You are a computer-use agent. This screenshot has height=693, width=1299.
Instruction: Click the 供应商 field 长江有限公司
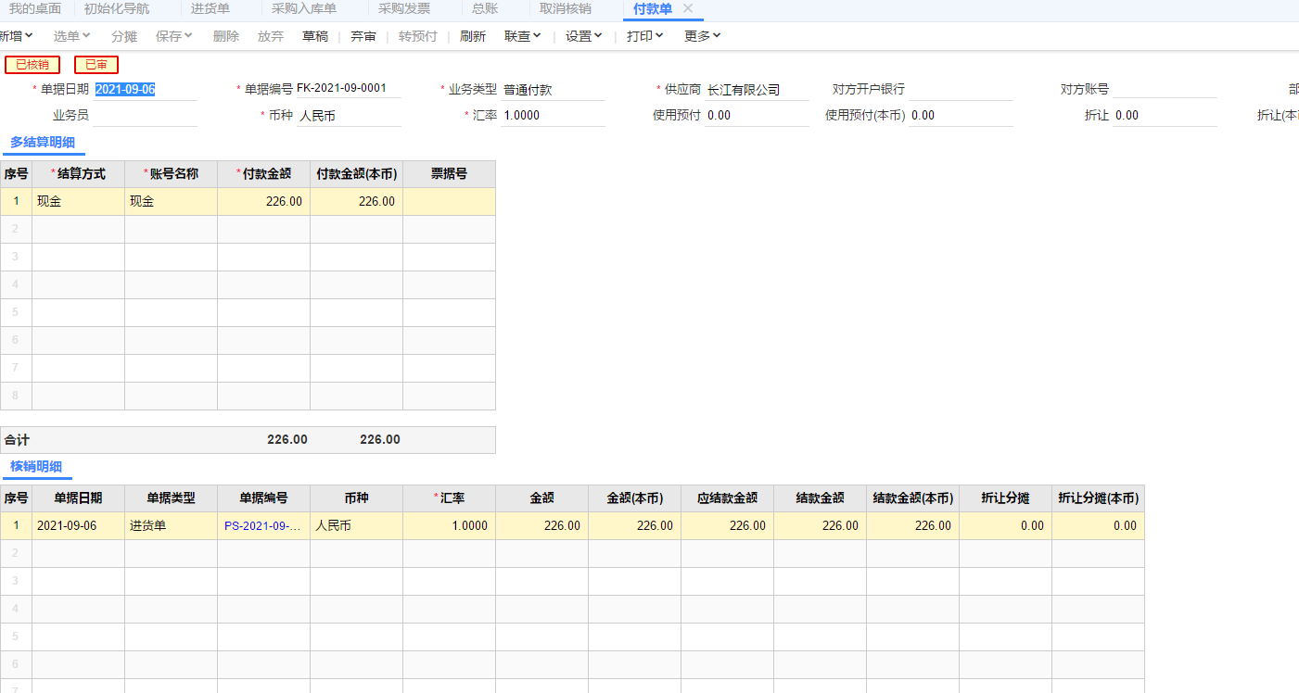[x=757, y=90]
